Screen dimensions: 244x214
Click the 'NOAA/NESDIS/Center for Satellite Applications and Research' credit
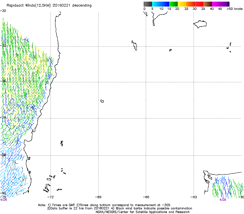(142, 212)
